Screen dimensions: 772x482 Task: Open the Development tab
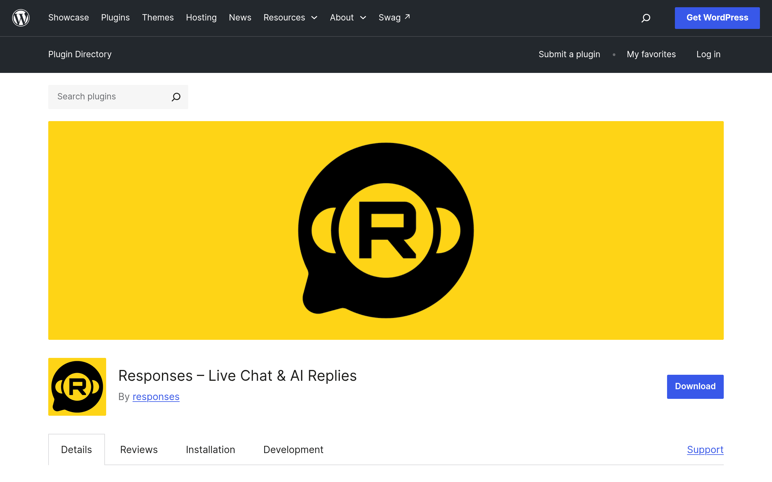[x=293, y=449]
